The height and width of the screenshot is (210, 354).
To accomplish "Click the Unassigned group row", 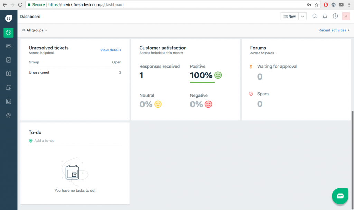I will tap(75, 72).
